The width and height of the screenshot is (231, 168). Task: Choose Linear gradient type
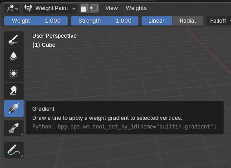157,21
